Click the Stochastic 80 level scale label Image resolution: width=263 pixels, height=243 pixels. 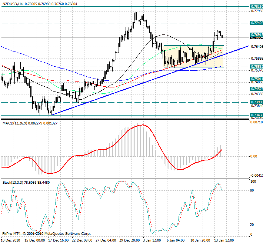(x=253, y=190)
